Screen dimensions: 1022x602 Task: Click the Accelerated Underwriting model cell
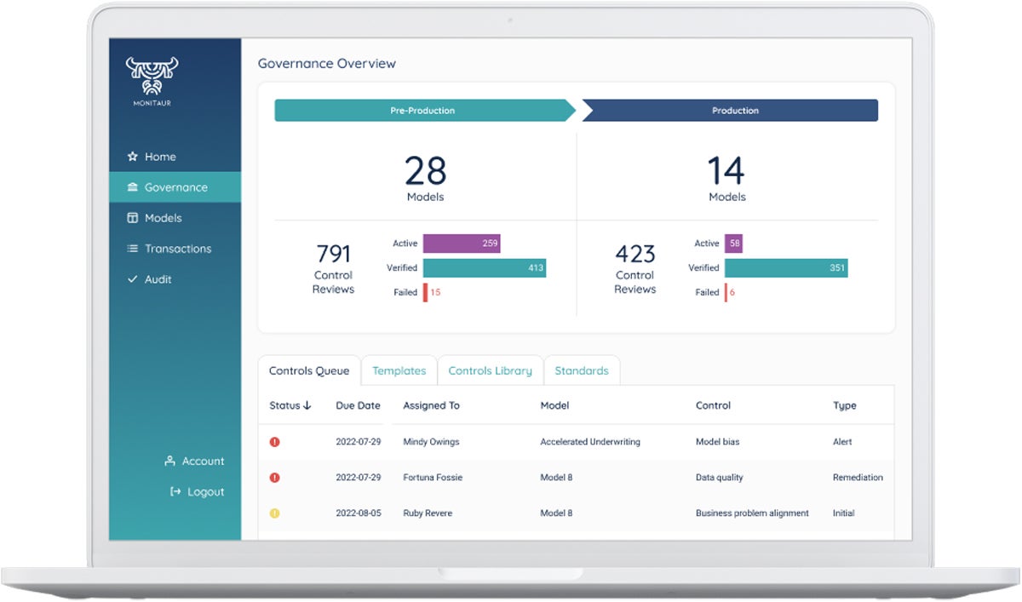pyautogui.click(x=590, y=442)
